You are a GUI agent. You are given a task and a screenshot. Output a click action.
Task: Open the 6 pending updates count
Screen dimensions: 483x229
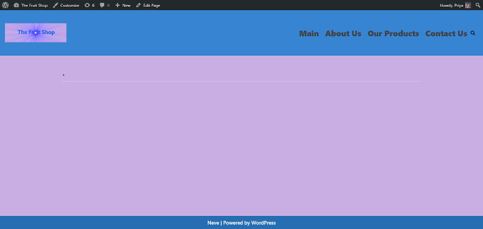(93, 5)
